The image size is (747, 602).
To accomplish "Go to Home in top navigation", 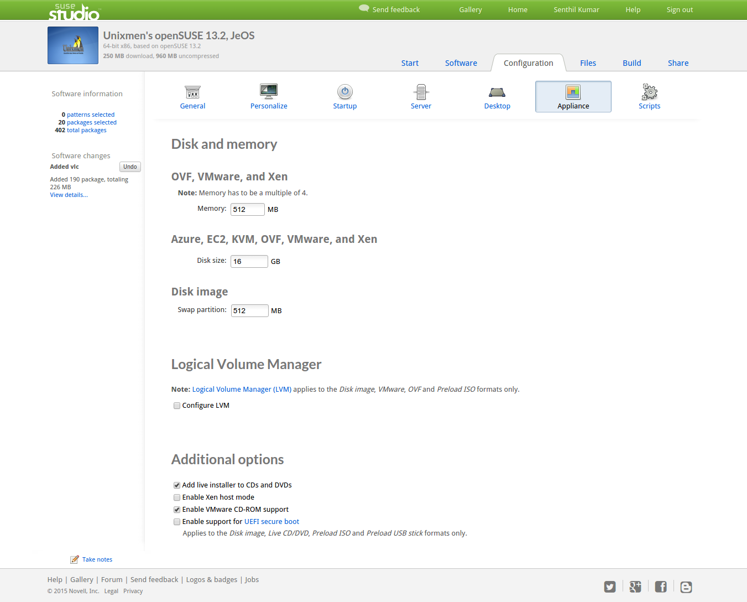I will point(518,9).
